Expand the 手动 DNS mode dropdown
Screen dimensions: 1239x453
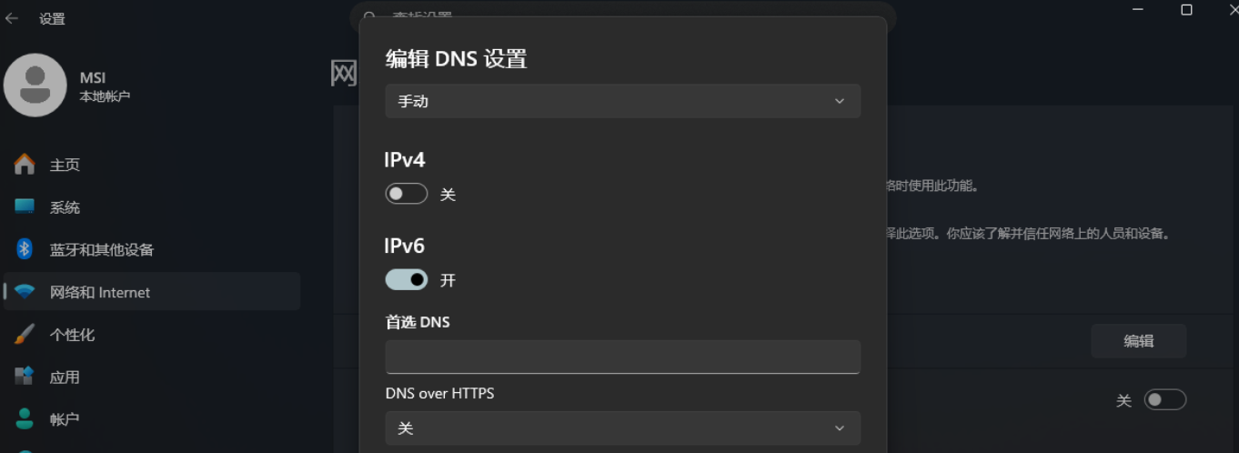point(622,101)
